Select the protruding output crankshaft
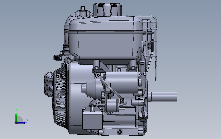 (x=162, y=97)
